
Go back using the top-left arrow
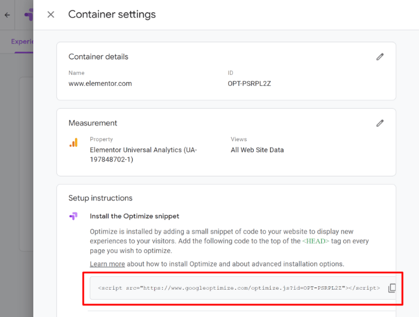[7, 15]
